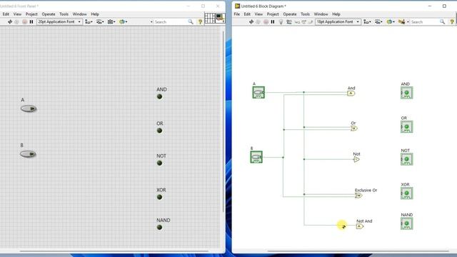Click the Run arrow in Front Panel toolbar
Image resolution: width=457 pixels, height=257 pixels.
tap(10, 21)
